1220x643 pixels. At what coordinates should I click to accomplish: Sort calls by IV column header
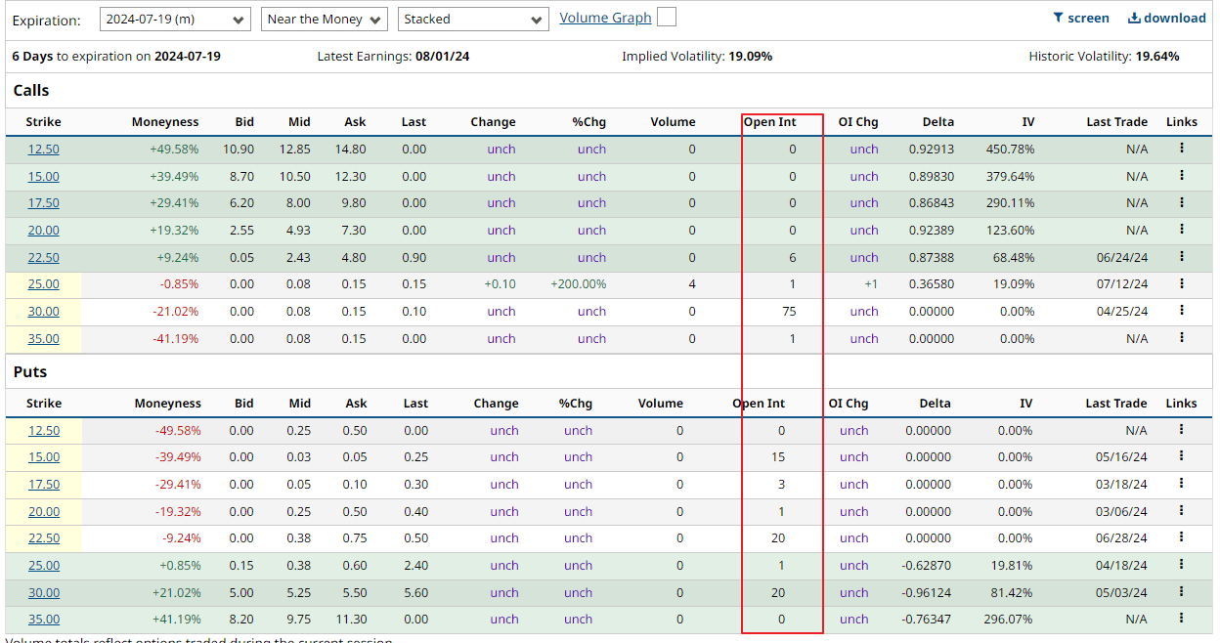click(x=1027, y=122)
